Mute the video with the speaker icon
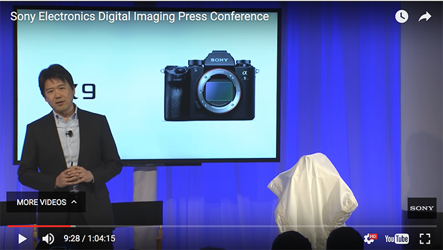 48,239
